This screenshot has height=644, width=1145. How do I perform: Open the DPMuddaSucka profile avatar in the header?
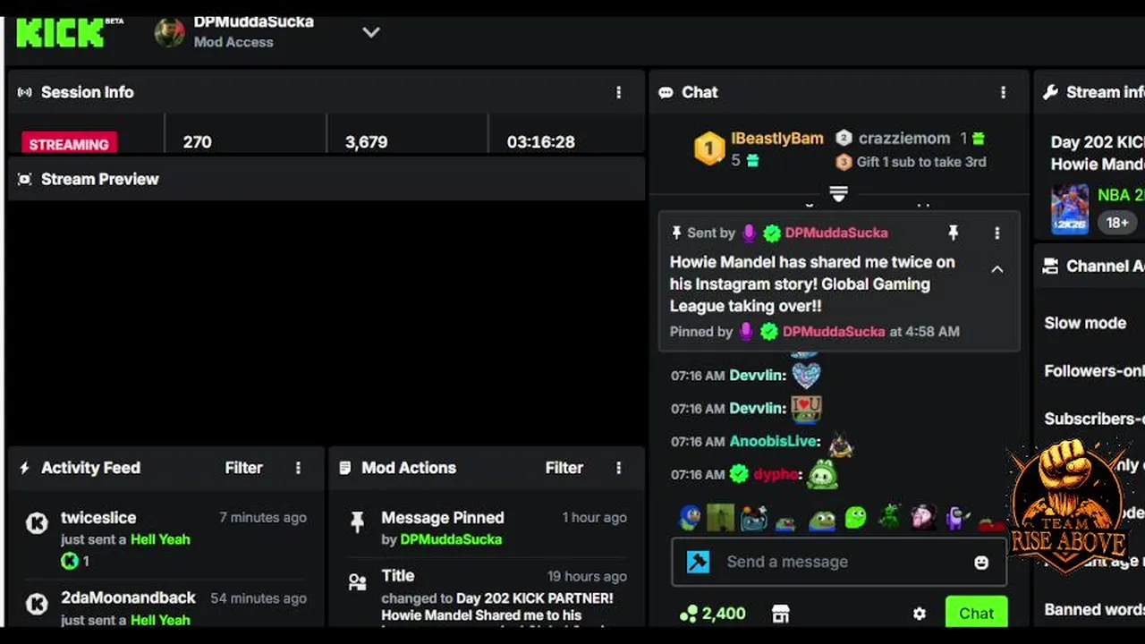(169, 32)
